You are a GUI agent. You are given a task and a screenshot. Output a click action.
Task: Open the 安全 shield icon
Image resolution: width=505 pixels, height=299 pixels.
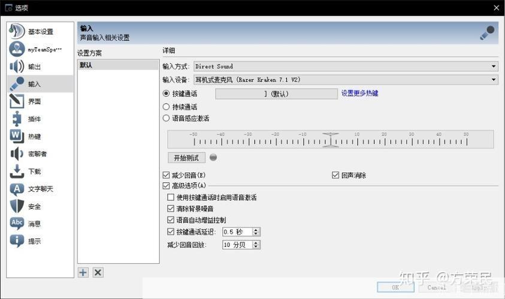tap(17, 206)
